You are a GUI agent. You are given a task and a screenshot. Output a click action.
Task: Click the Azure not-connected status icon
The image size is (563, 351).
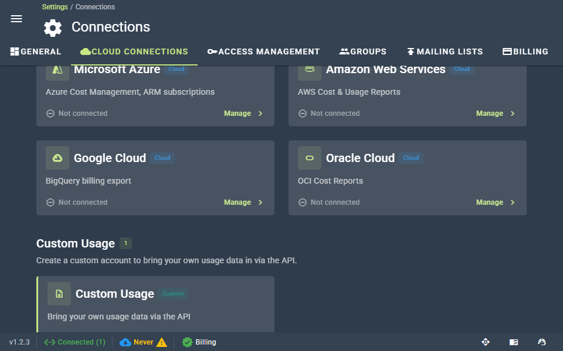(x=50, y=113)
